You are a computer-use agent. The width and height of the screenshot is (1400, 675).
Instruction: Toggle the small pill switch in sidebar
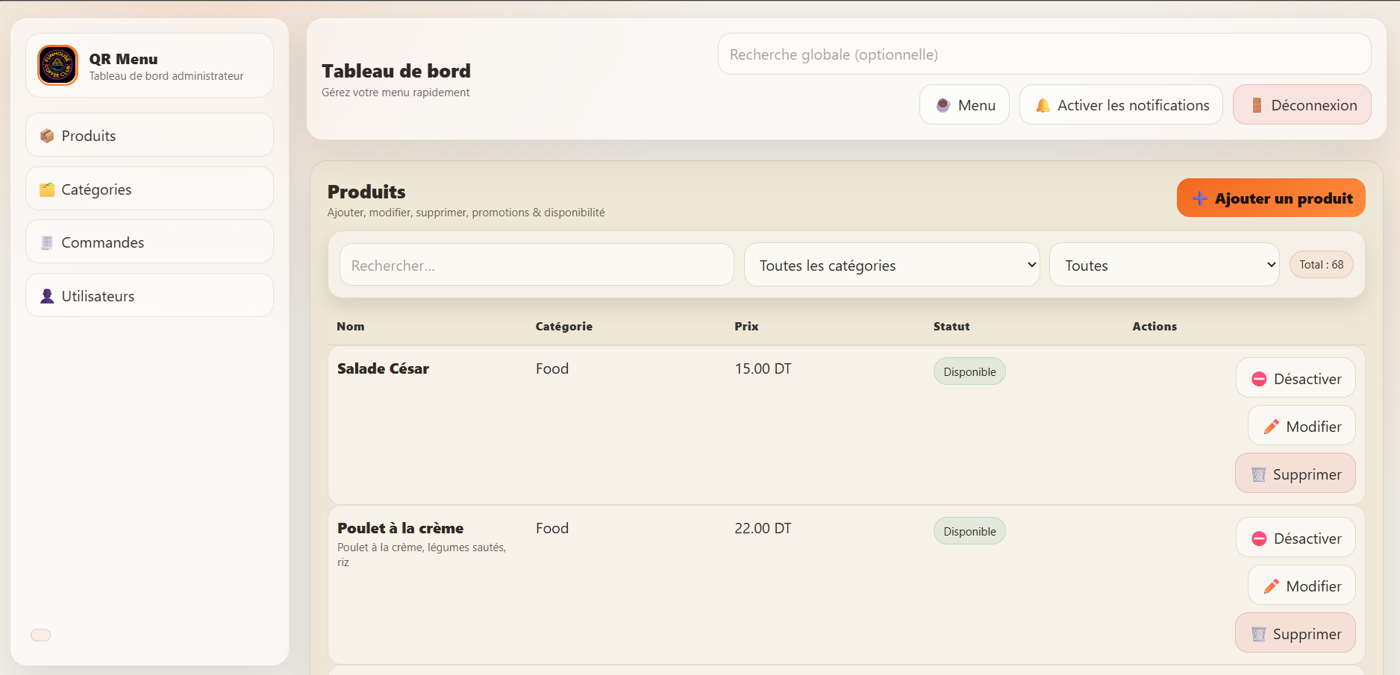coord(40,635)
